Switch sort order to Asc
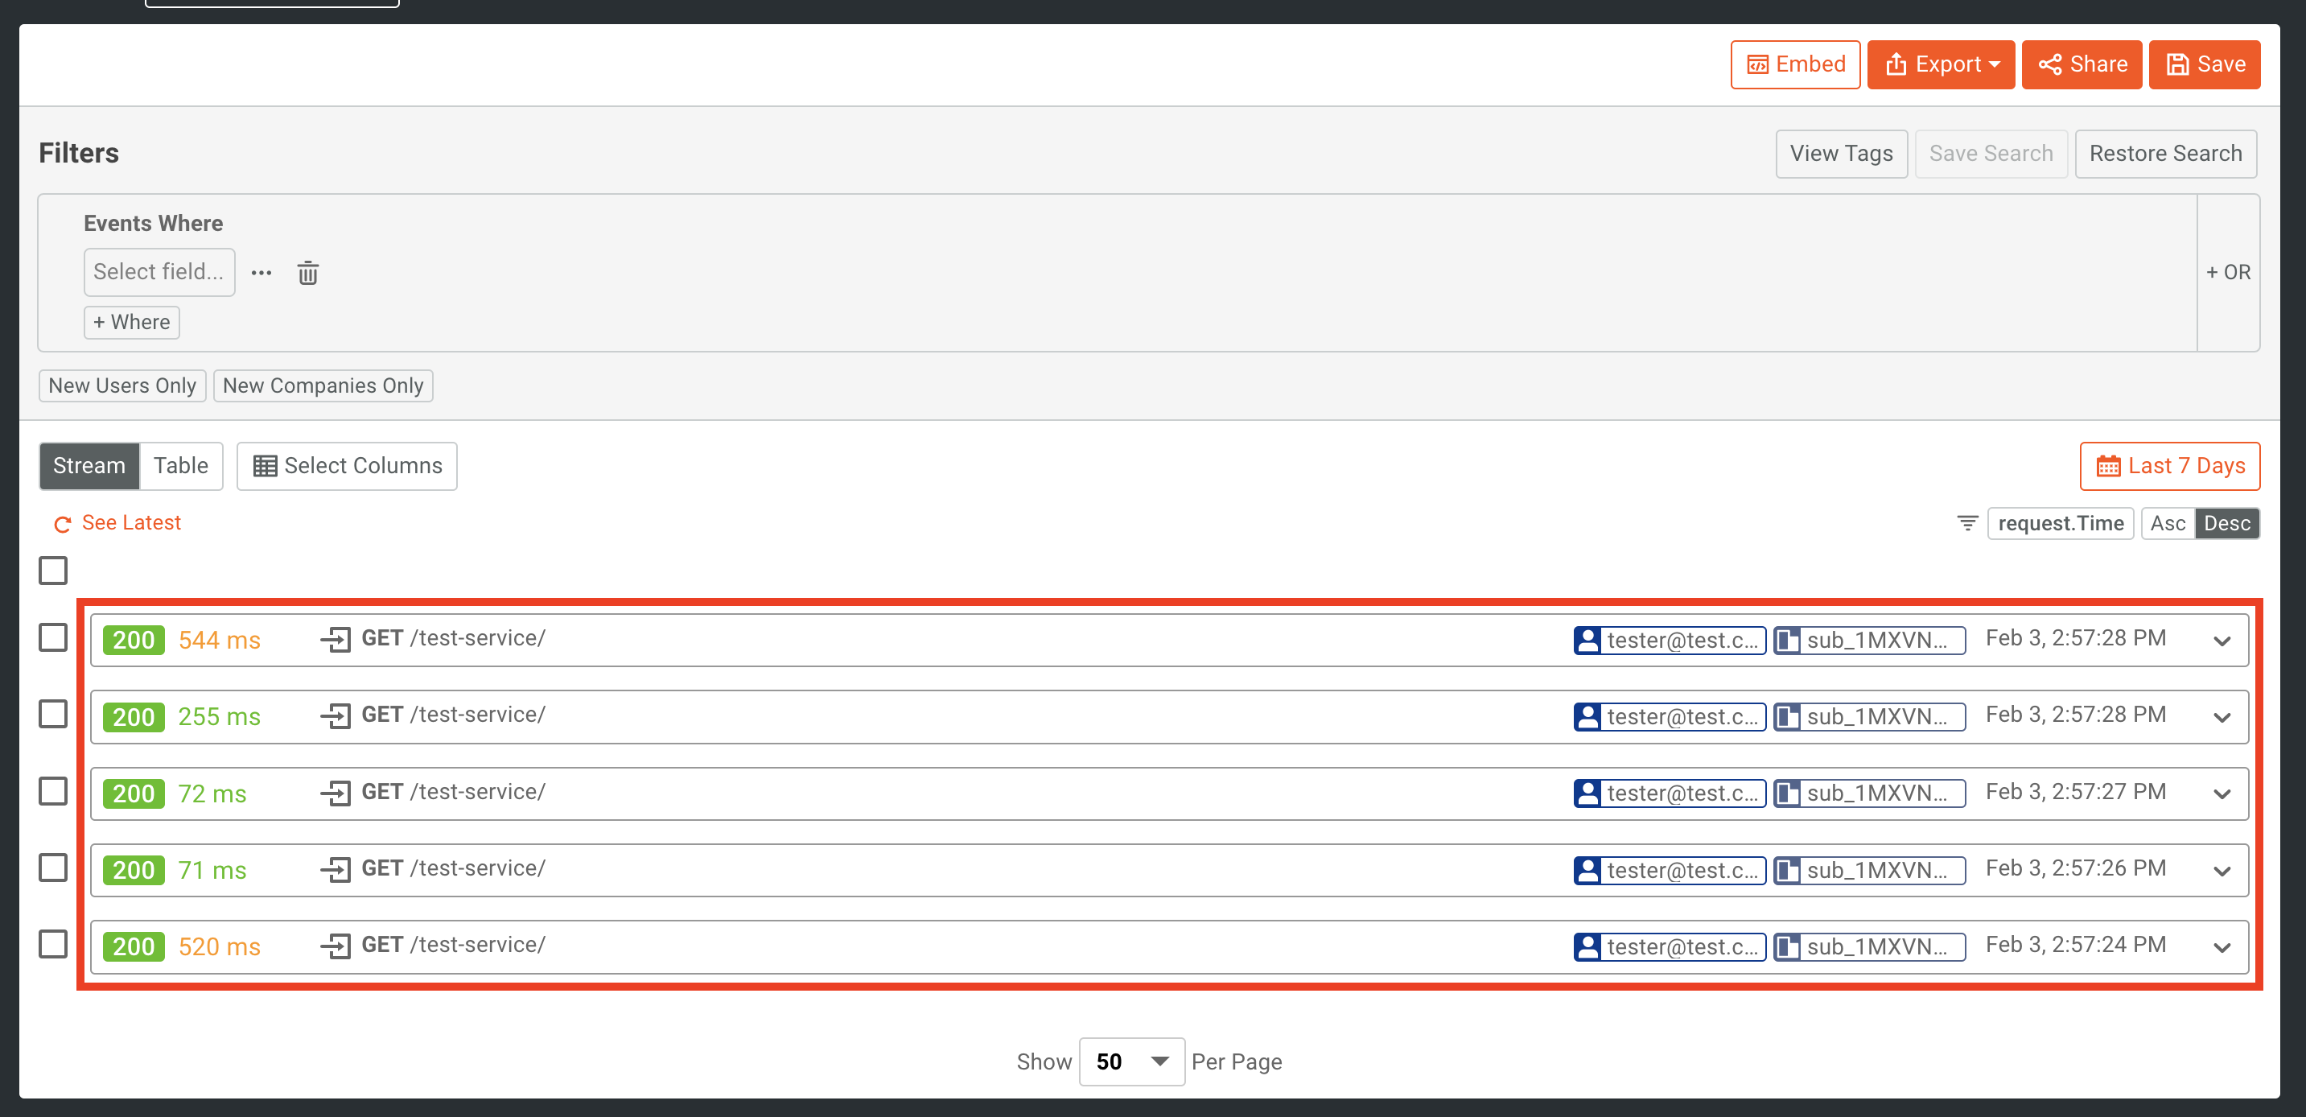Viewport: 2306px width, 1117px height. pyautogui.click(x=2168, y=523)
